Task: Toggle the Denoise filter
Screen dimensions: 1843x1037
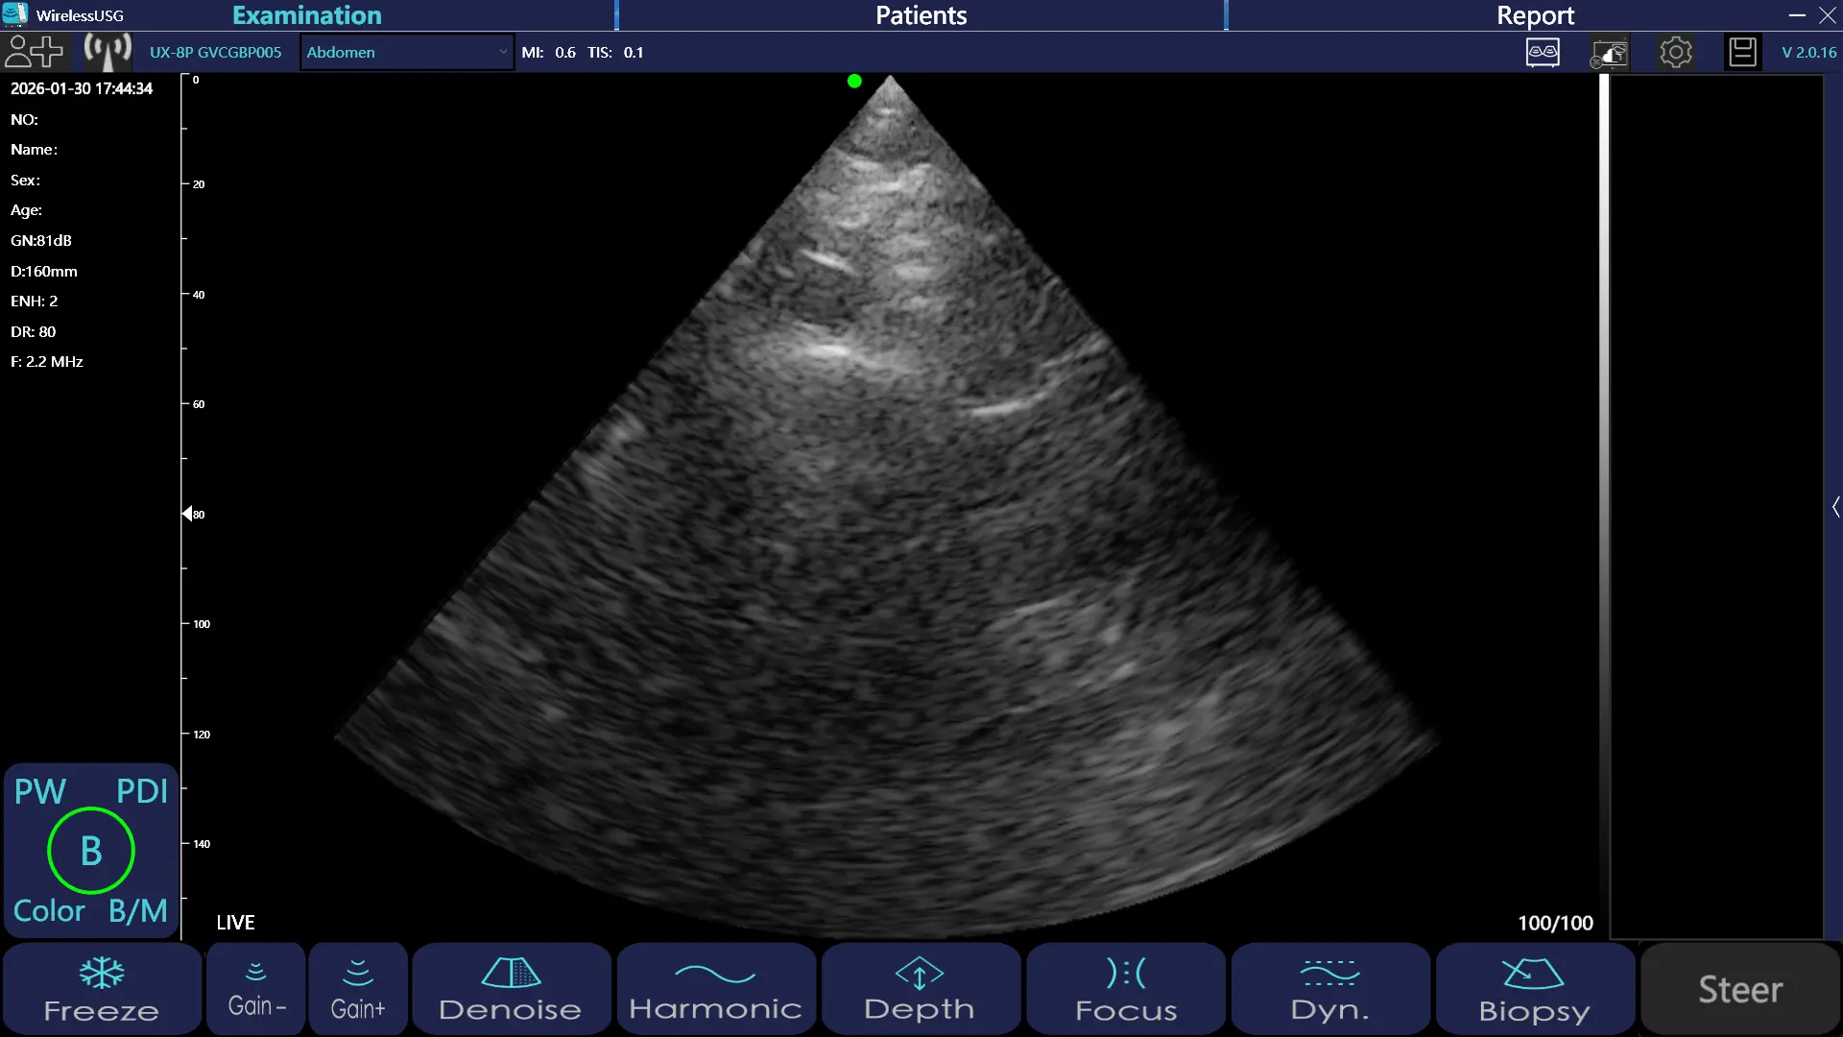Action: click(x=511, y=989)
